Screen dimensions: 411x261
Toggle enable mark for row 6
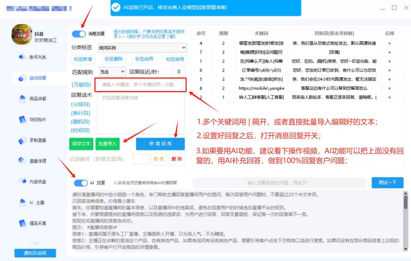tap(389, 70)
